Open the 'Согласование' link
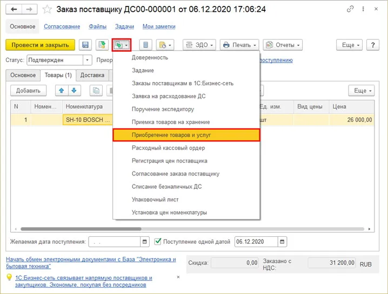Screen dimensions: 388x294 (x=62, y=26)
